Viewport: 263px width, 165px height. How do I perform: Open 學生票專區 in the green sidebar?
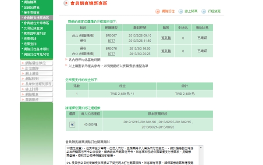point(32,12)
